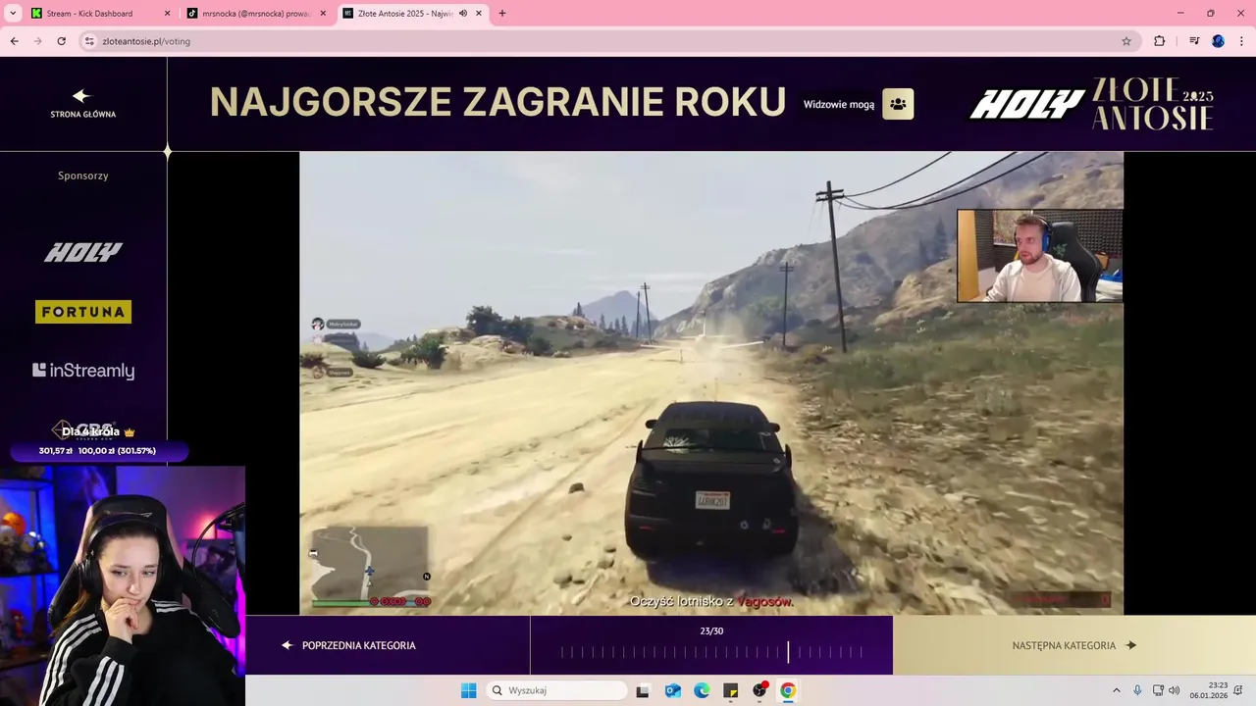Viewport: 1256px width, 706px height.
Task: Close the Stream - Kick Dashboard tab
Action: click(x=167, y=14)
